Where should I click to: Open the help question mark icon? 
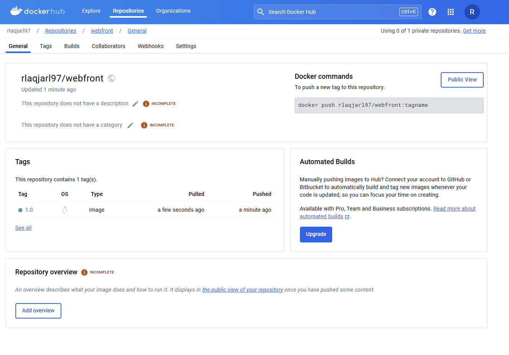pos(432,12)
